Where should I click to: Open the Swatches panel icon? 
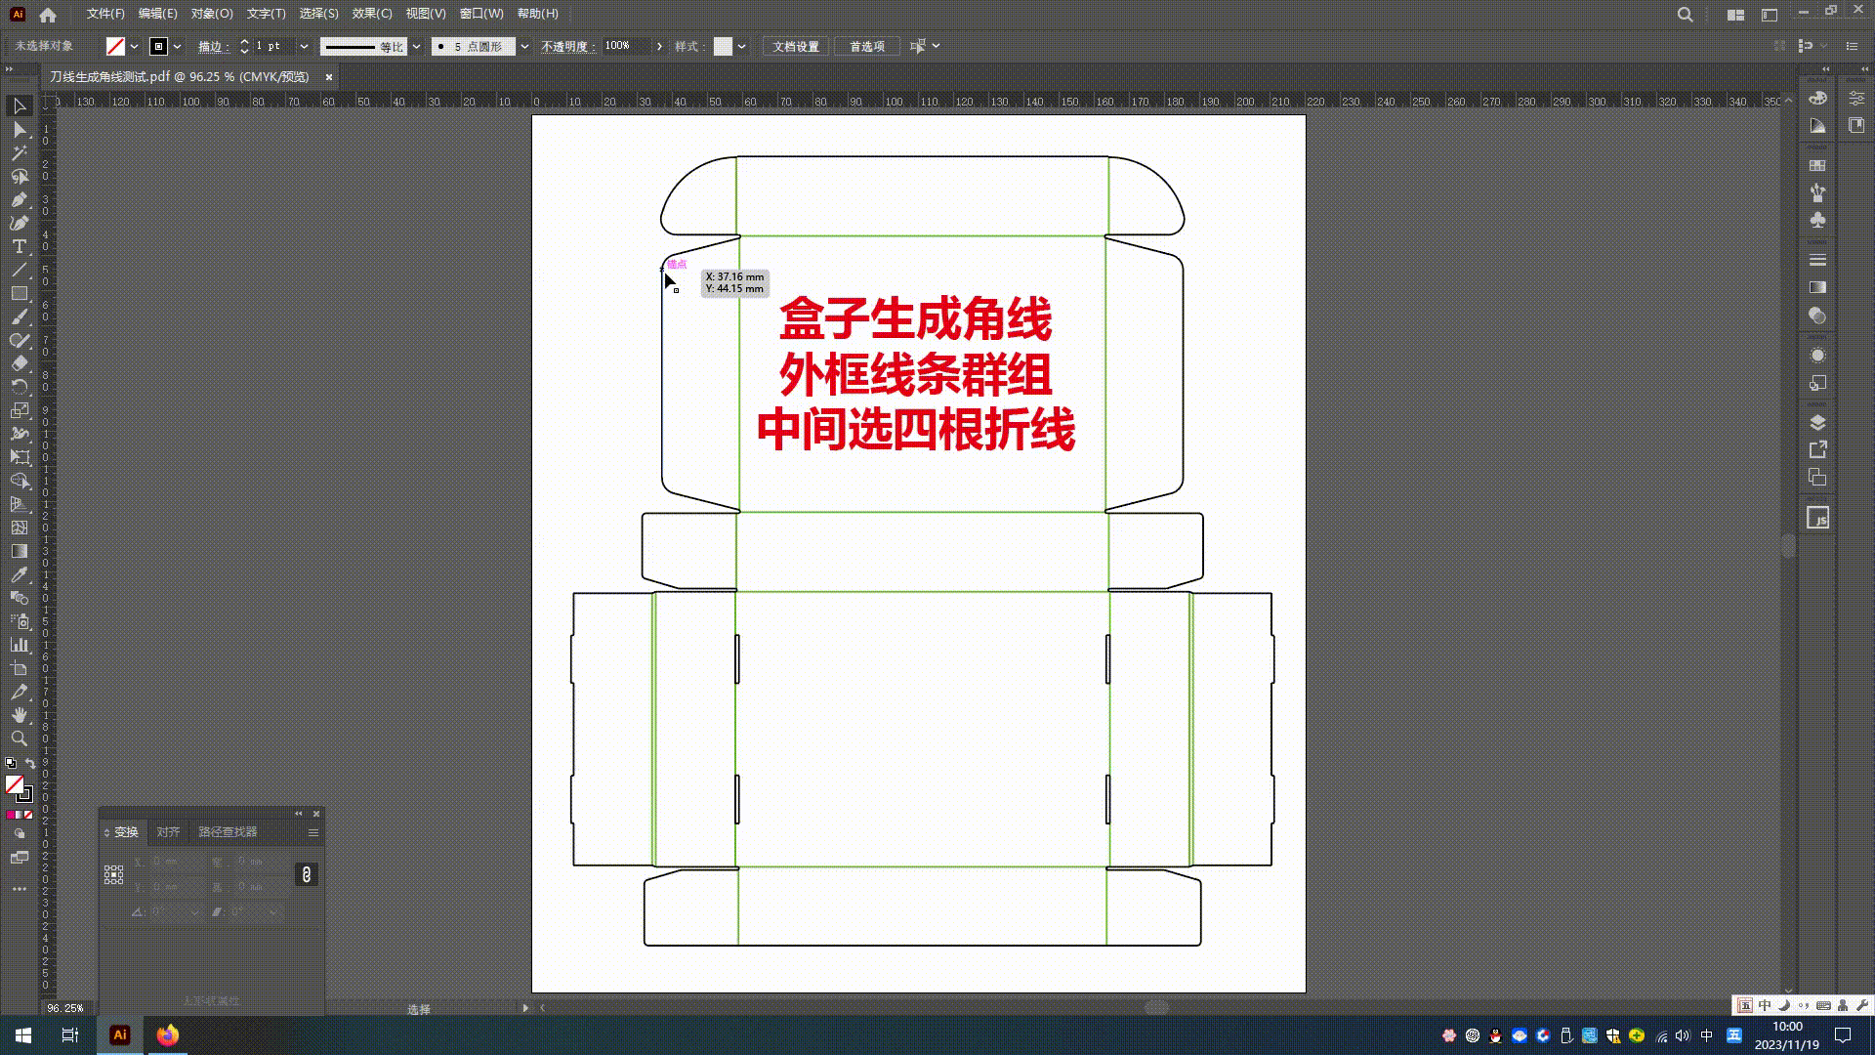(x=1817, y=165)
